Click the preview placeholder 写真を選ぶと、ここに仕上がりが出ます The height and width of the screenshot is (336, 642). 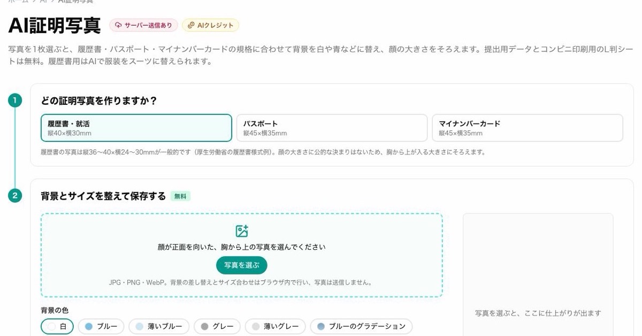point(538,313)
